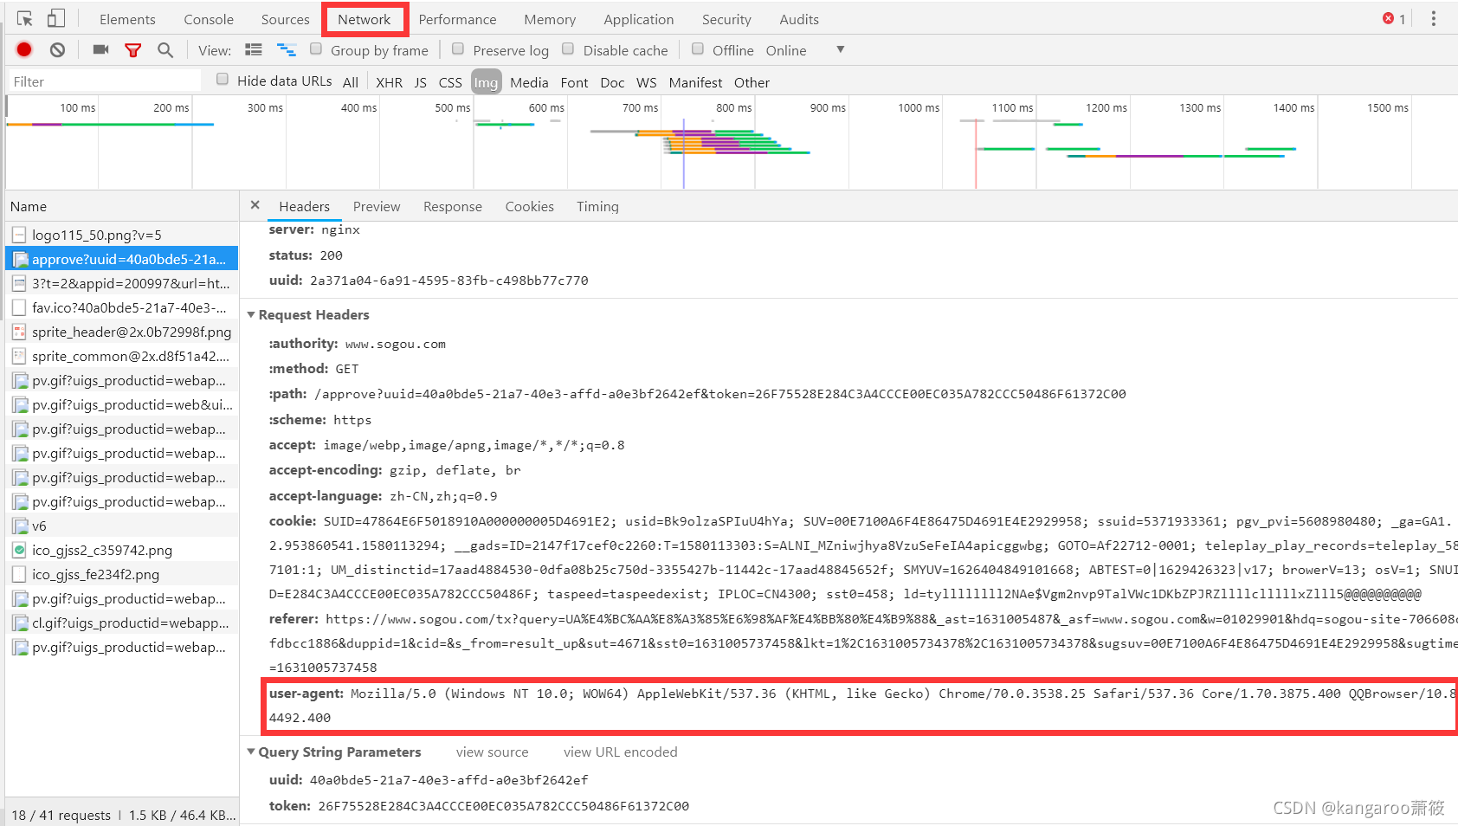The width and height of the screenshot is (1458, 826).
Task: Click the inspect element cursor icon
Action: tap(24, 18)
